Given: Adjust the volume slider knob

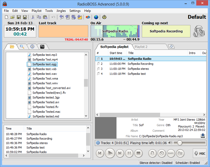Looking at the screenshot, I should click(x=179, y=143).
